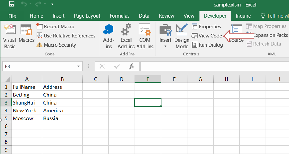Select cell A4 containing New York
This screenshot has height=154, width=289.
27,111
